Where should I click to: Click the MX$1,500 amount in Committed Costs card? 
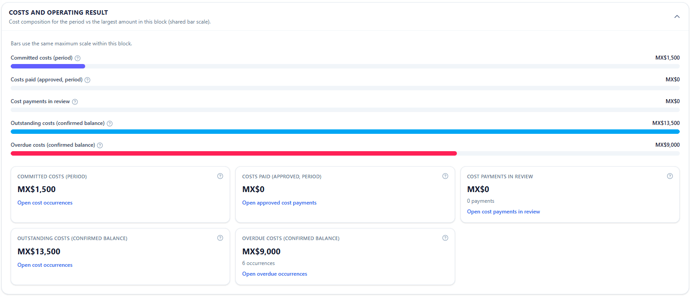coord(37,189)
